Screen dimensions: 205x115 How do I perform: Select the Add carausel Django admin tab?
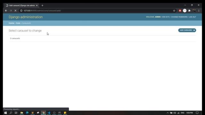[x=22, y=5]
